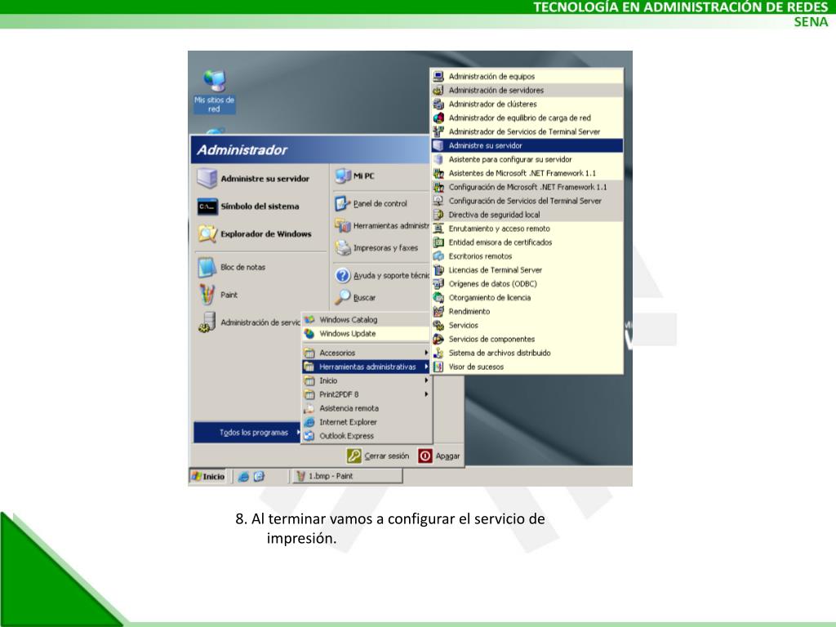Launch the Explorador de Windows icon

click(x=207, y=233)
